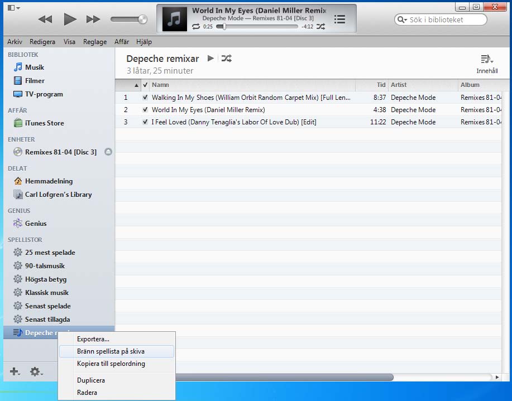Viewport: 512px width, 401px height.
Task: Open the Up Next list icon
Action: (x=339, y=20)
